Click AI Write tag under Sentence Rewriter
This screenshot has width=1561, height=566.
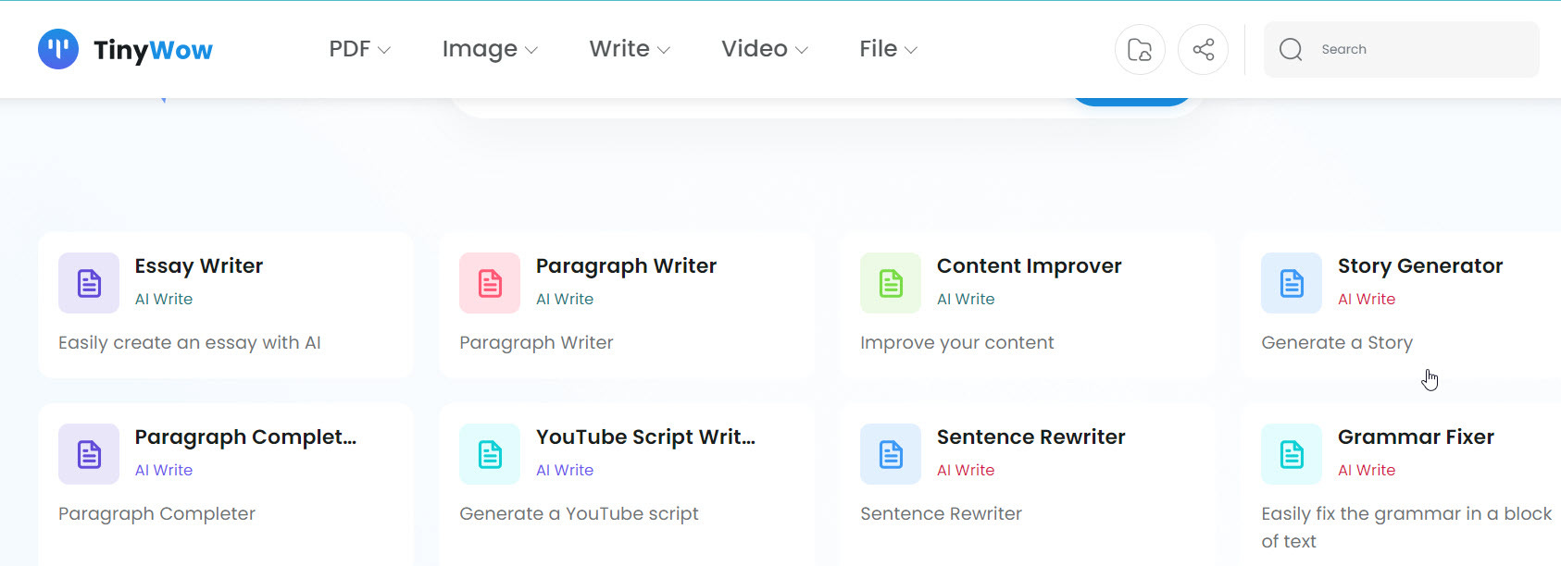point(966,470)
